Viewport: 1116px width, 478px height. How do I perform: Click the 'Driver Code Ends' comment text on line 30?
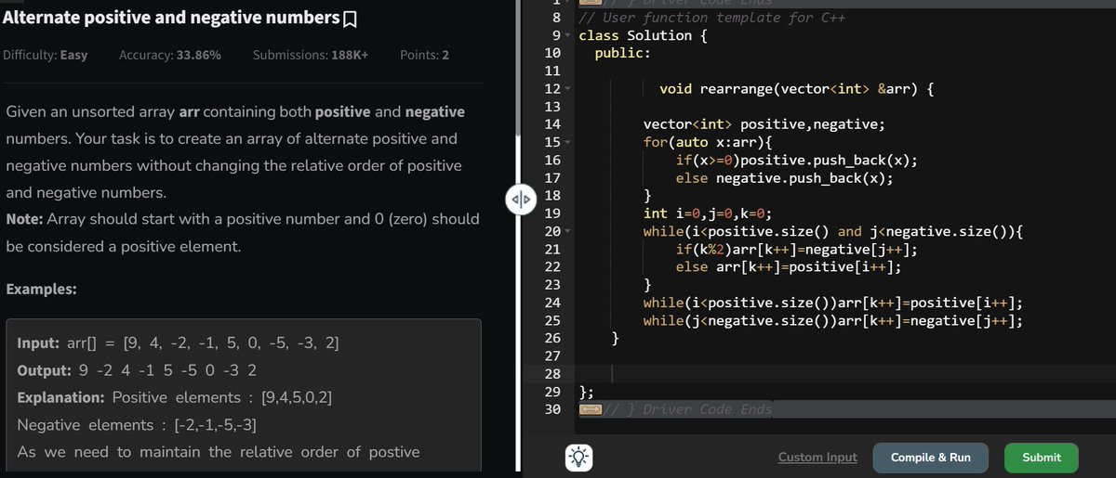[x=686, y=409]
